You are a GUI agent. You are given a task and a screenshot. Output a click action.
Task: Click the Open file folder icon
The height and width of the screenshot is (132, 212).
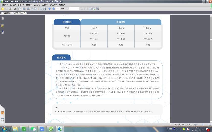coord(3,9)
